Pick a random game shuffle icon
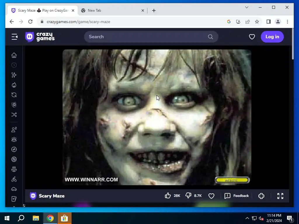The height and width of the screenshot is (224, 299). click(14, 115)
